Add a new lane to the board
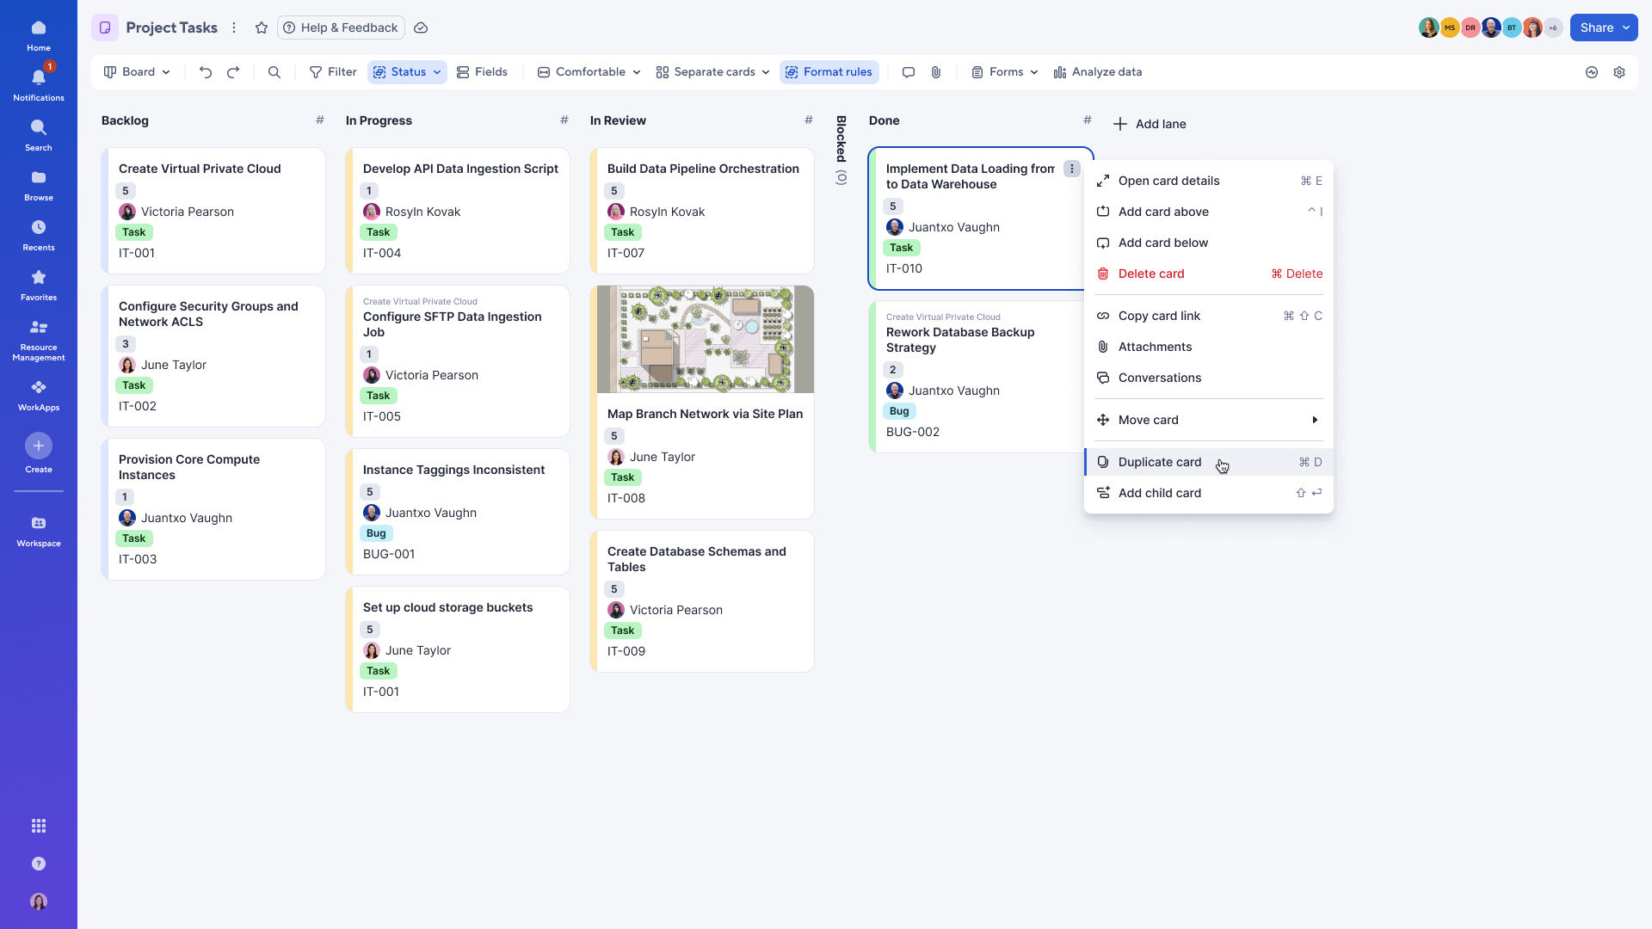Viewport: 1652px width, 929px height. coord(1150,124)
